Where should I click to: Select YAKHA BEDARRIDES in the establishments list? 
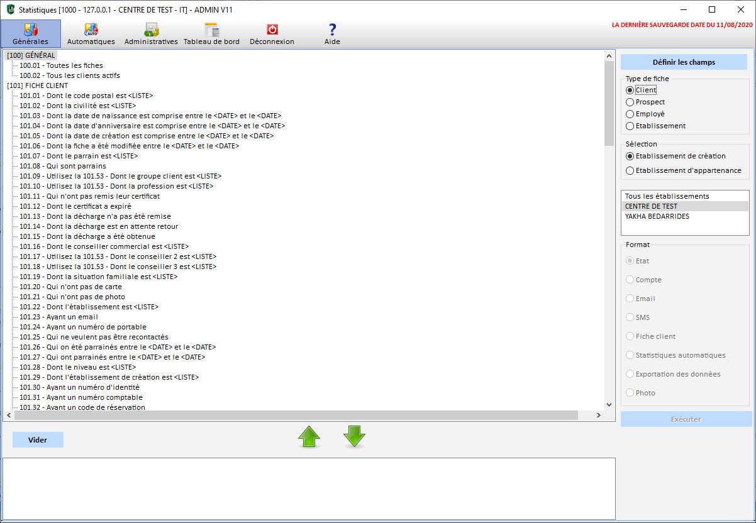pyautogui.click(x=657, y=216)
